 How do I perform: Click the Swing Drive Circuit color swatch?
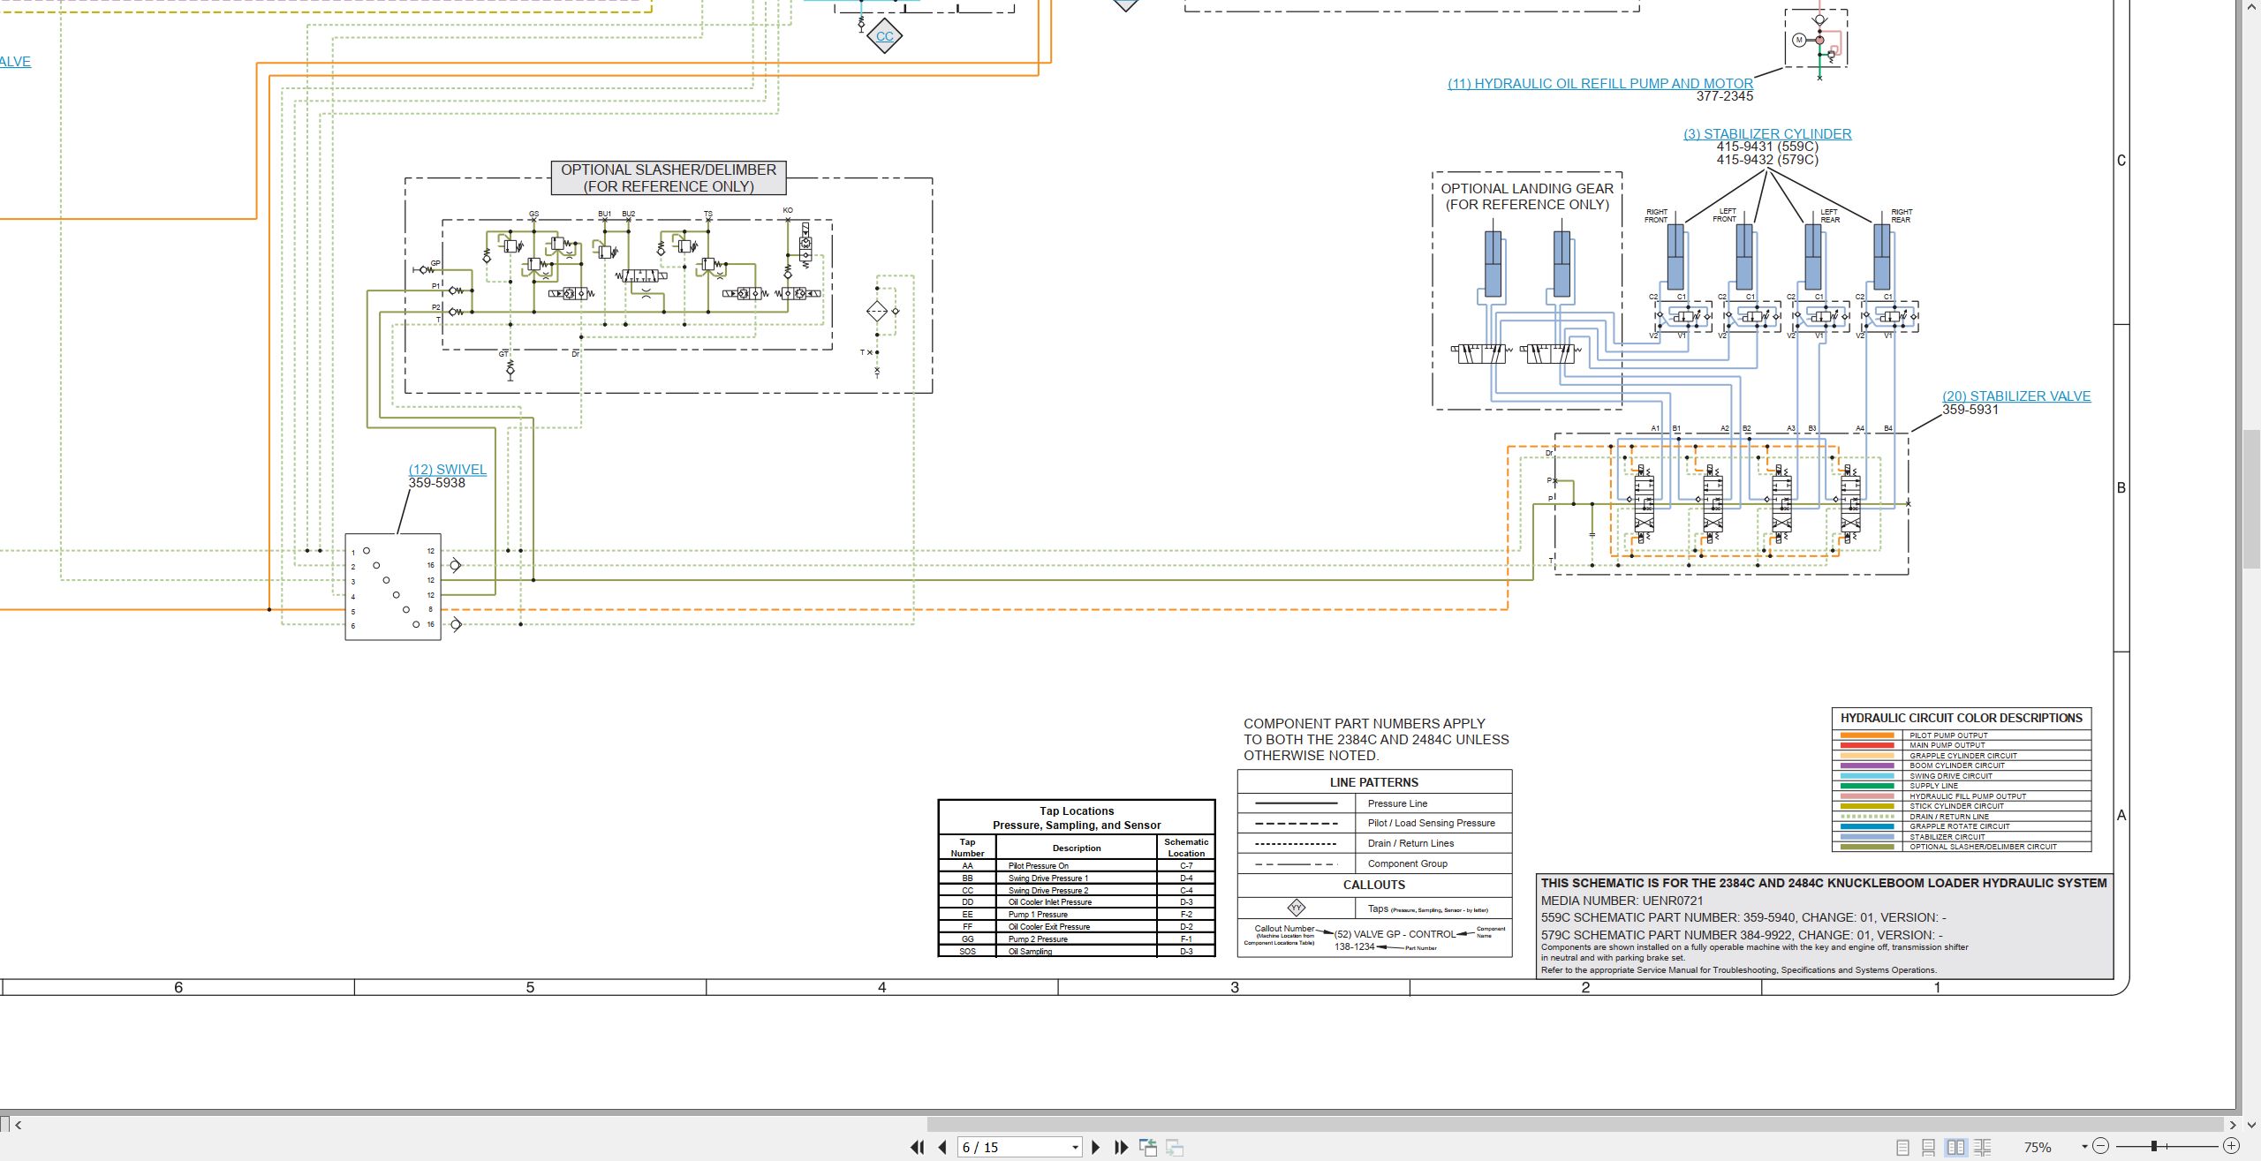click(x=1867, y=776)
